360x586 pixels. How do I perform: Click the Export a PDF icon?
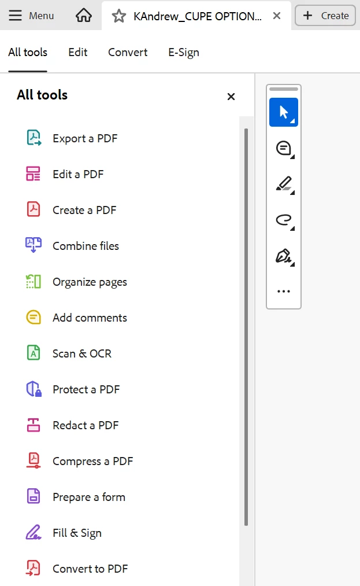34,138
